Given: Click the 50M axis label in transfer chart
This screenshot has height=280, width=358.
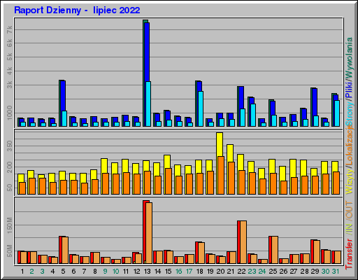Looking at the screenshot, I should click(9, 251).
